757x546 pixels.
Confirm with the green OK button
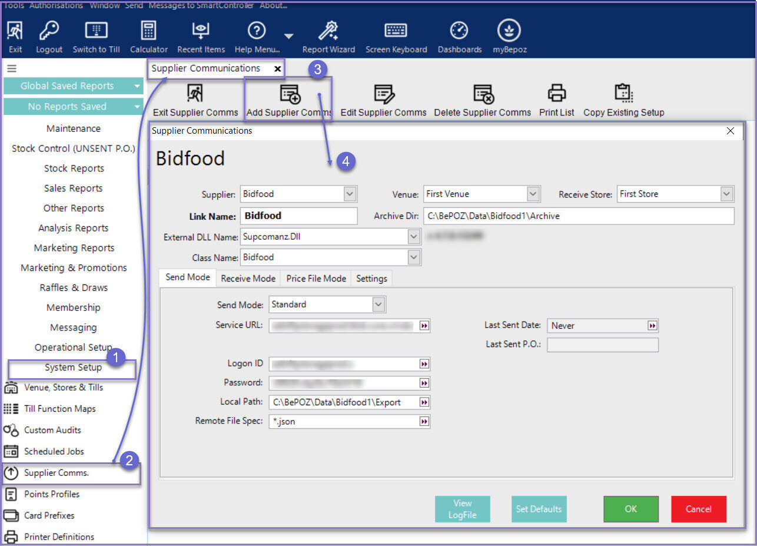(630, 509)
